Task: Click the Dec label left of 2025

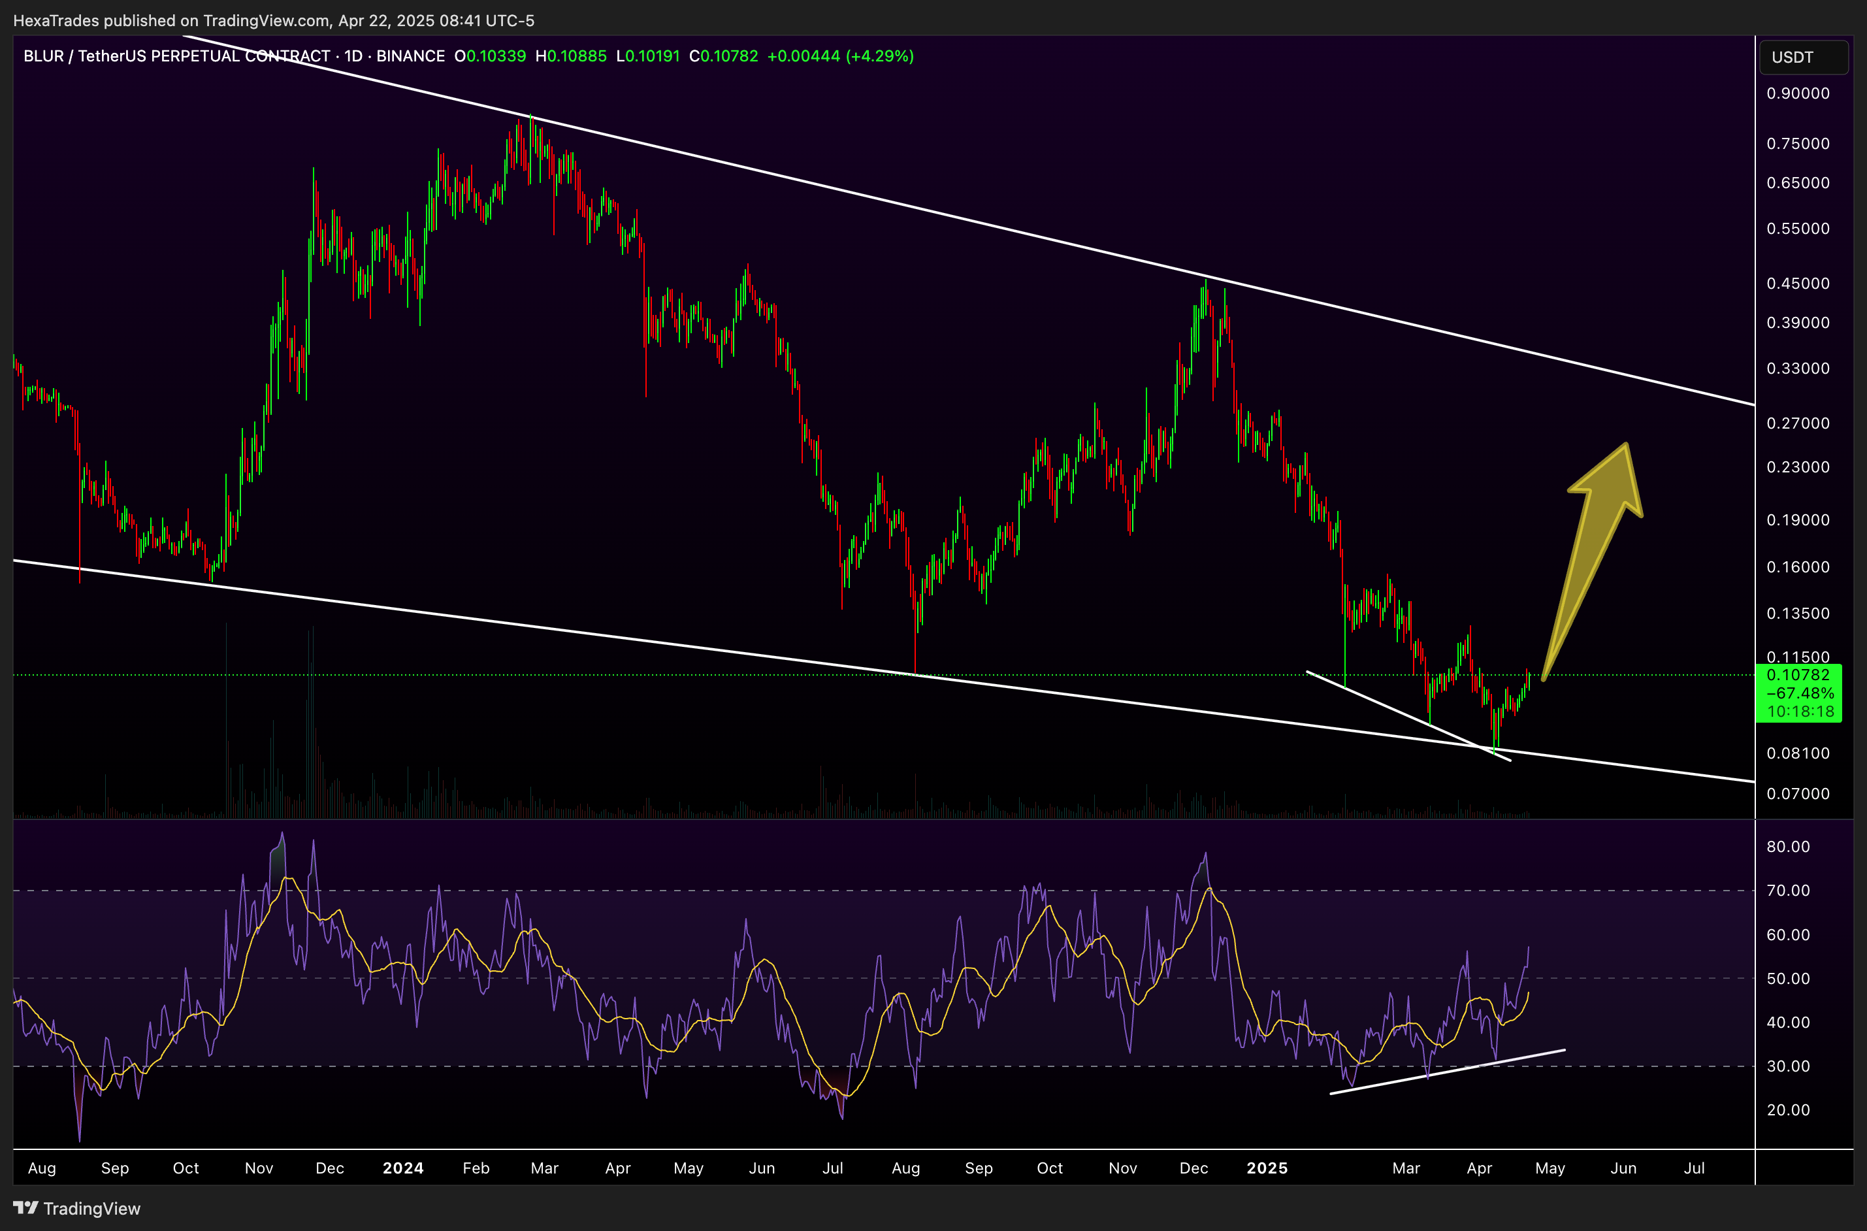Action: click(1193, 1168)
